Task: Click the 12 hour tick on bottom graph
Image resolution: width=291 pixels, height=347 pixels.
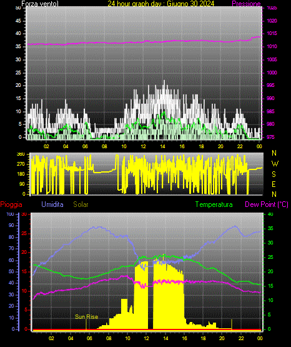Action: (x=146, y=338)
